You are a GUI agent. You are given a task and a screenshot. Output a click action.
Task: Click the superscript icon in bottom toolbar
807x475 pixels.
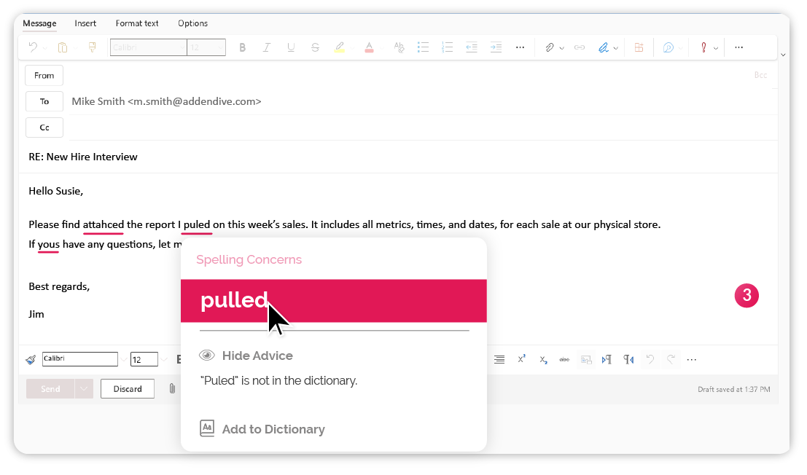pyautogui.click(x=522, y=359)
